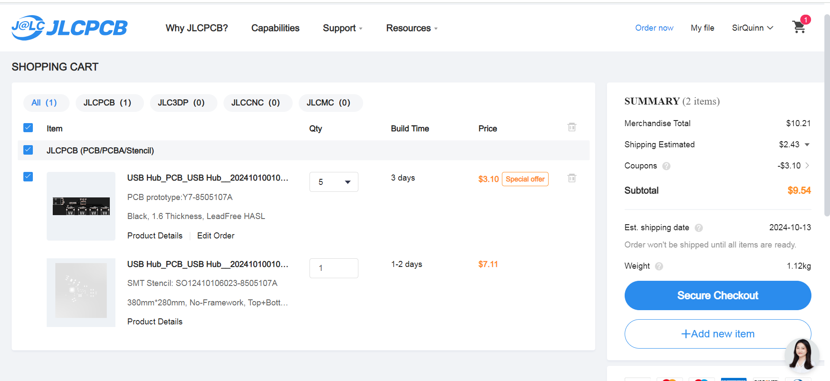The width and height of the screenshot is (830, 381).
Task: Delete all items with header trash icon
Action: click(x=572, y=127)
